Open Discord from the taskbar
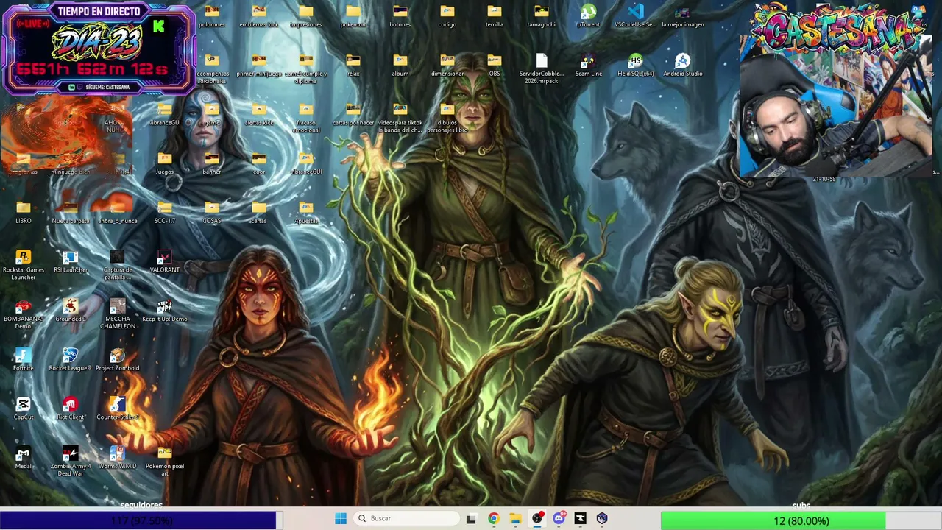Viewport: 942px width, 530px height. point(559,518)
